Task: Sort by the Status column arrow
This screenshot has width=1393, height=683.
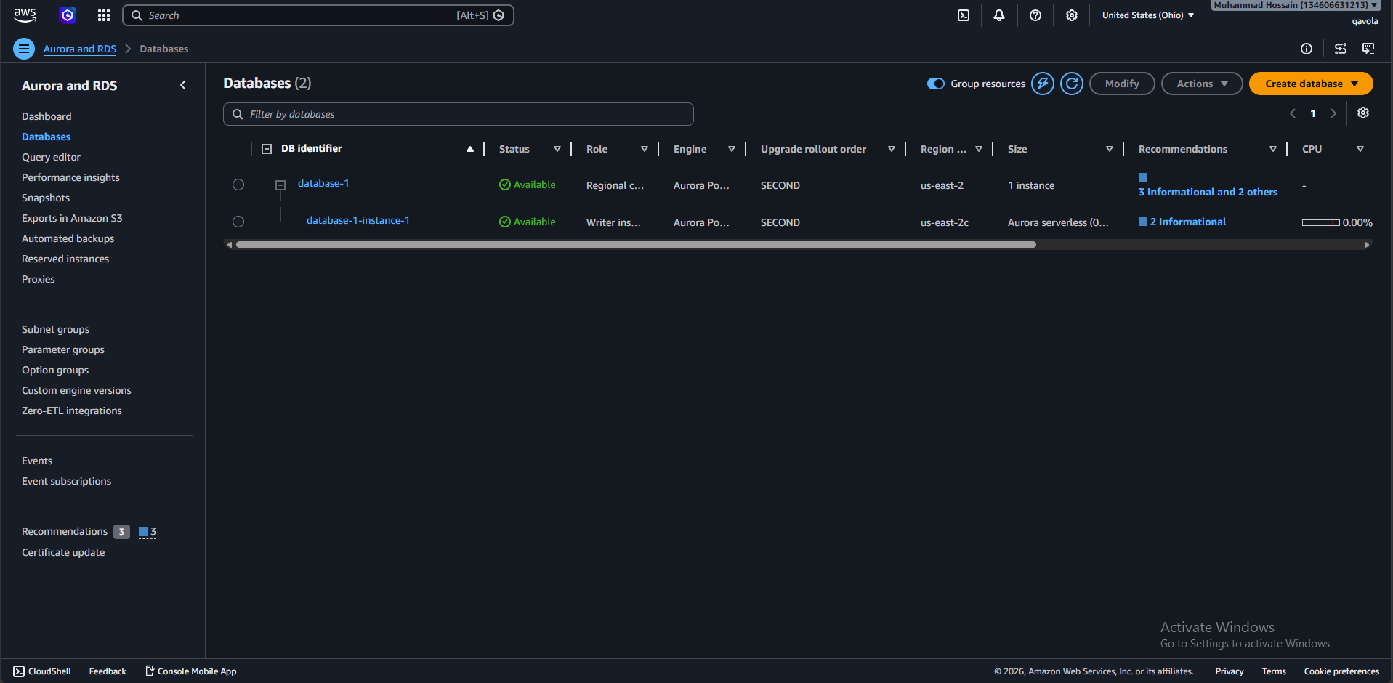Action: 557,149
